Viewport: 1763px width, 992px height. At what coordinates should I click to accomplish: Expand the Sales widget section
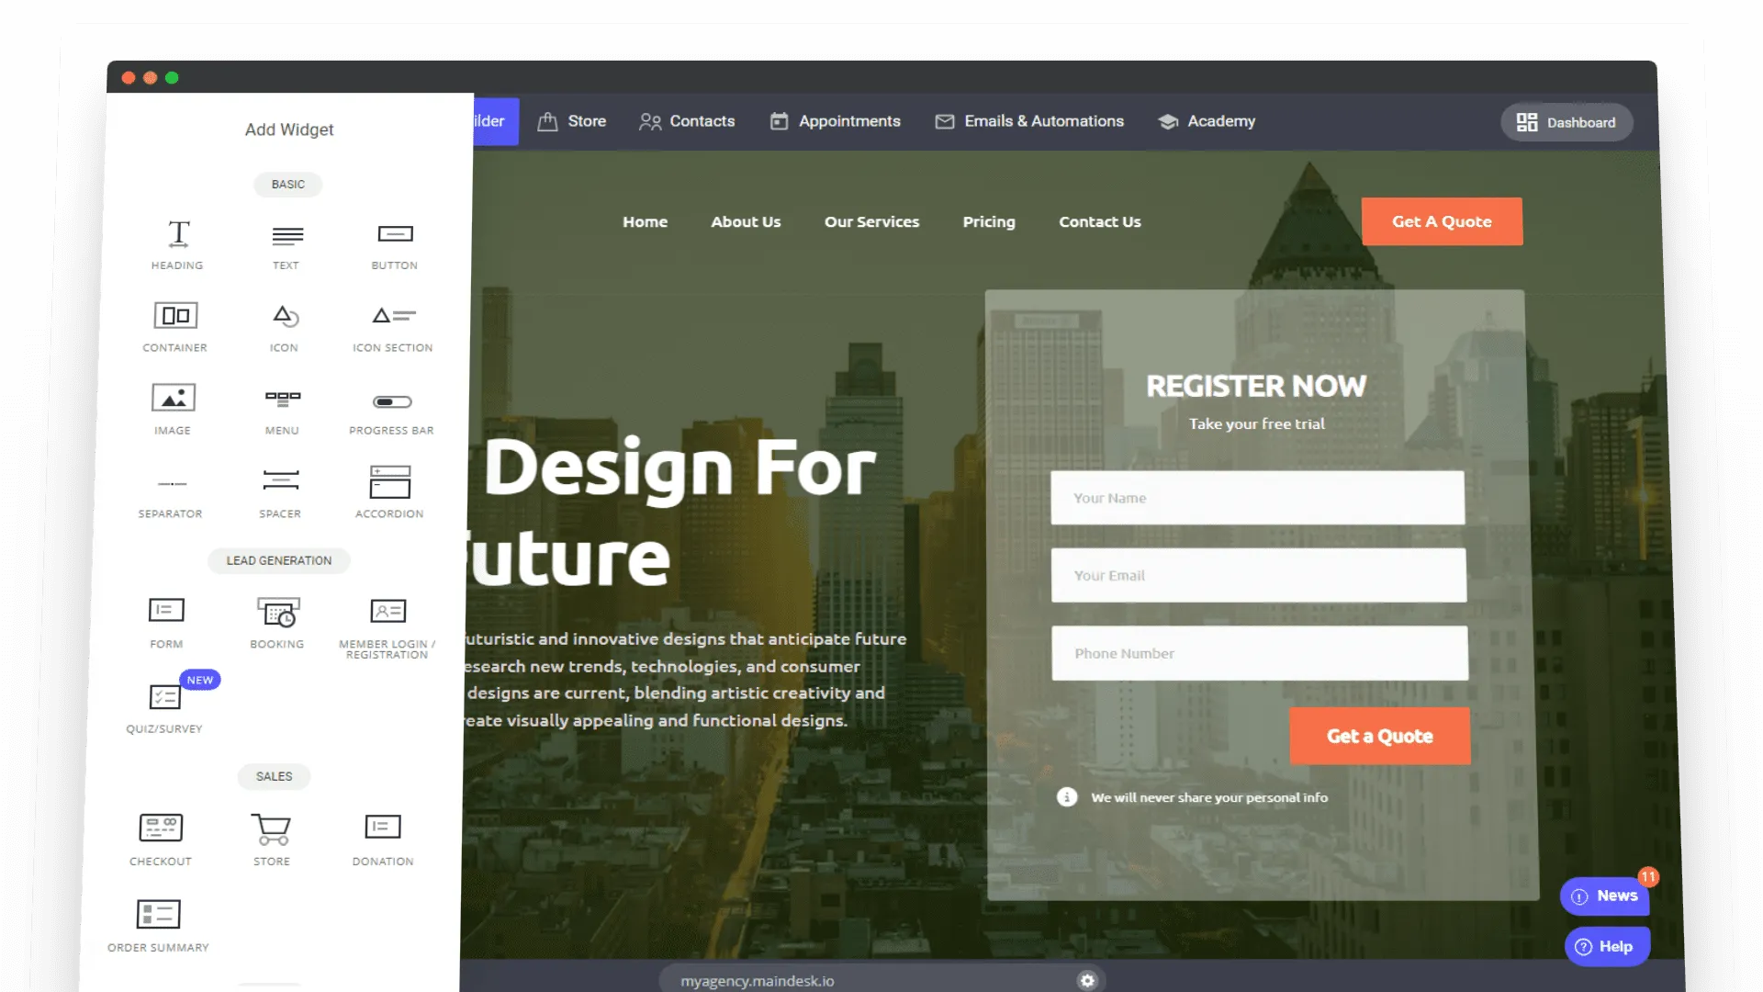click(275, 775)
